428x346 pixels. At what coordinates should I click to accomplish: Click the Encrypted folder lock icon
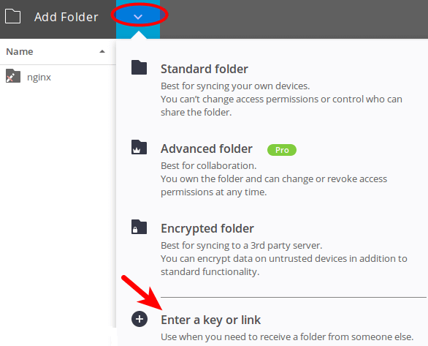click(x=139, y=227)
